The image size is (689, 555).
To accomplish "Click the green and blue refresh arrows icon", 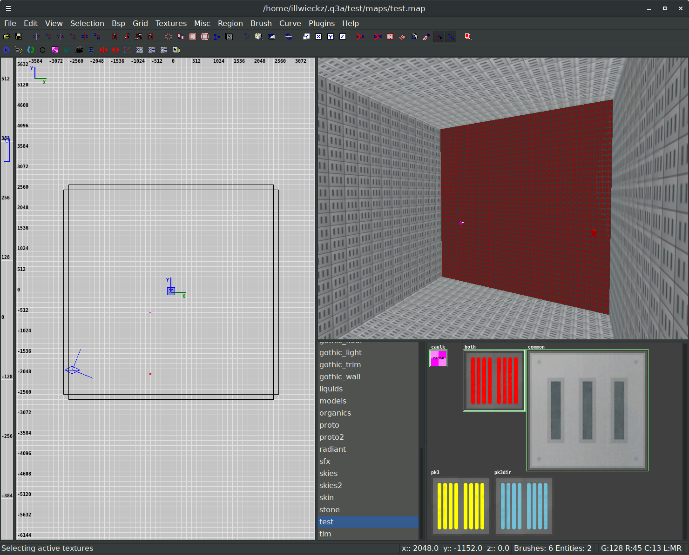I will [x=31, y=50].
